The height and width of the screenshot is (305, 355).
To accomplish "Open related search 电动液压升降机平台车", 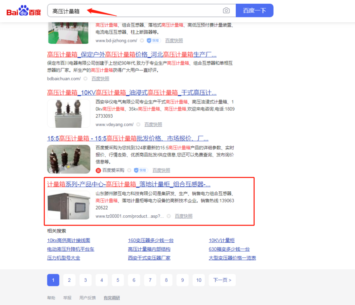I will tap(71, 249).
